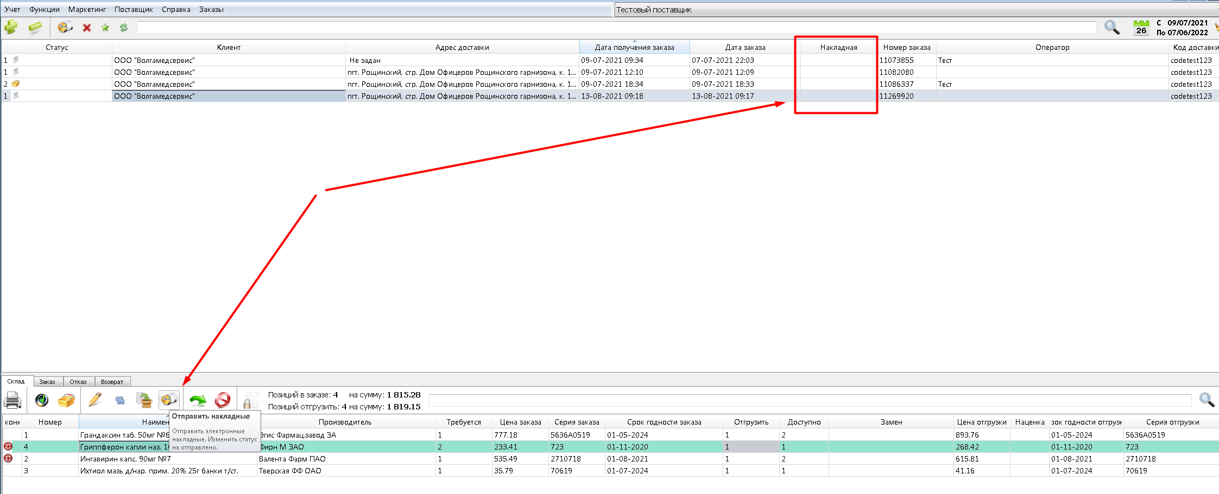Switch to the Возврат tab
The width and height of the screenshot is (1219, 494).
coord(112,382)
